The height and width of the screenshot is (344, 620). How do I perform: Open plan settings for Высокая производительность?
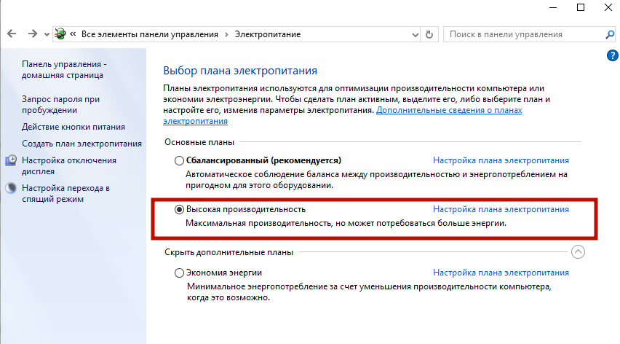tap(501, 209)
